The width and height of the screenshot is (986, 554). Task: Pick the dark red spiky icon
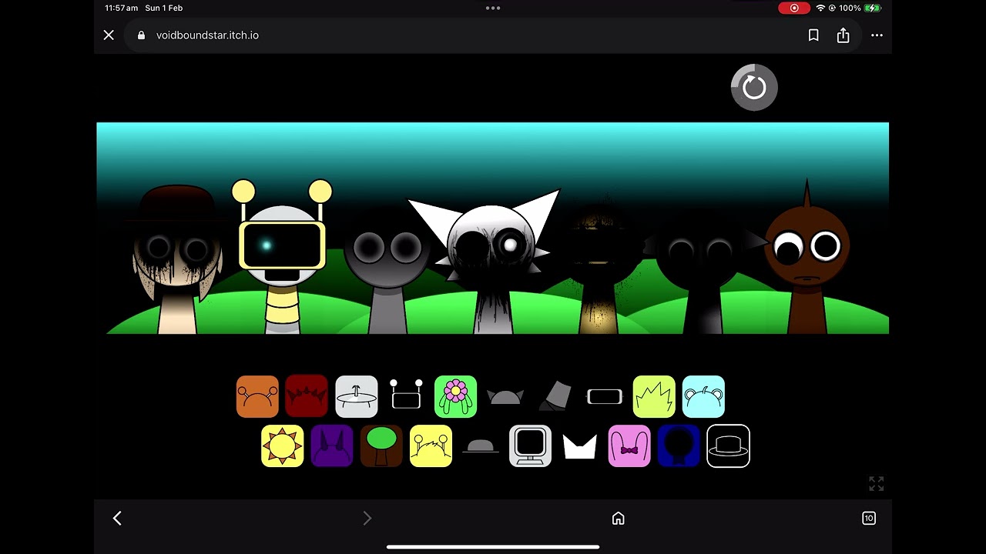[307, 396]
